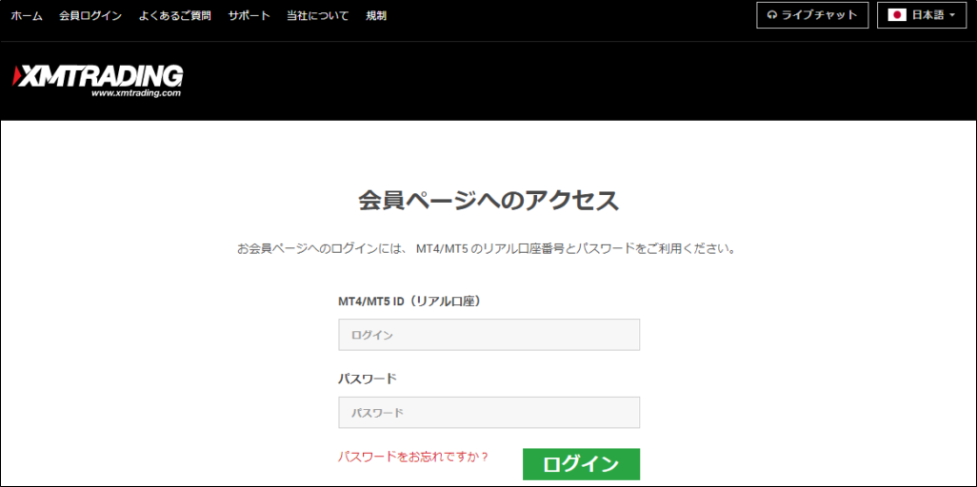Screen dimensions: 977x487
Task: Focus the パスワード input field
Action: tap(488, 413)
